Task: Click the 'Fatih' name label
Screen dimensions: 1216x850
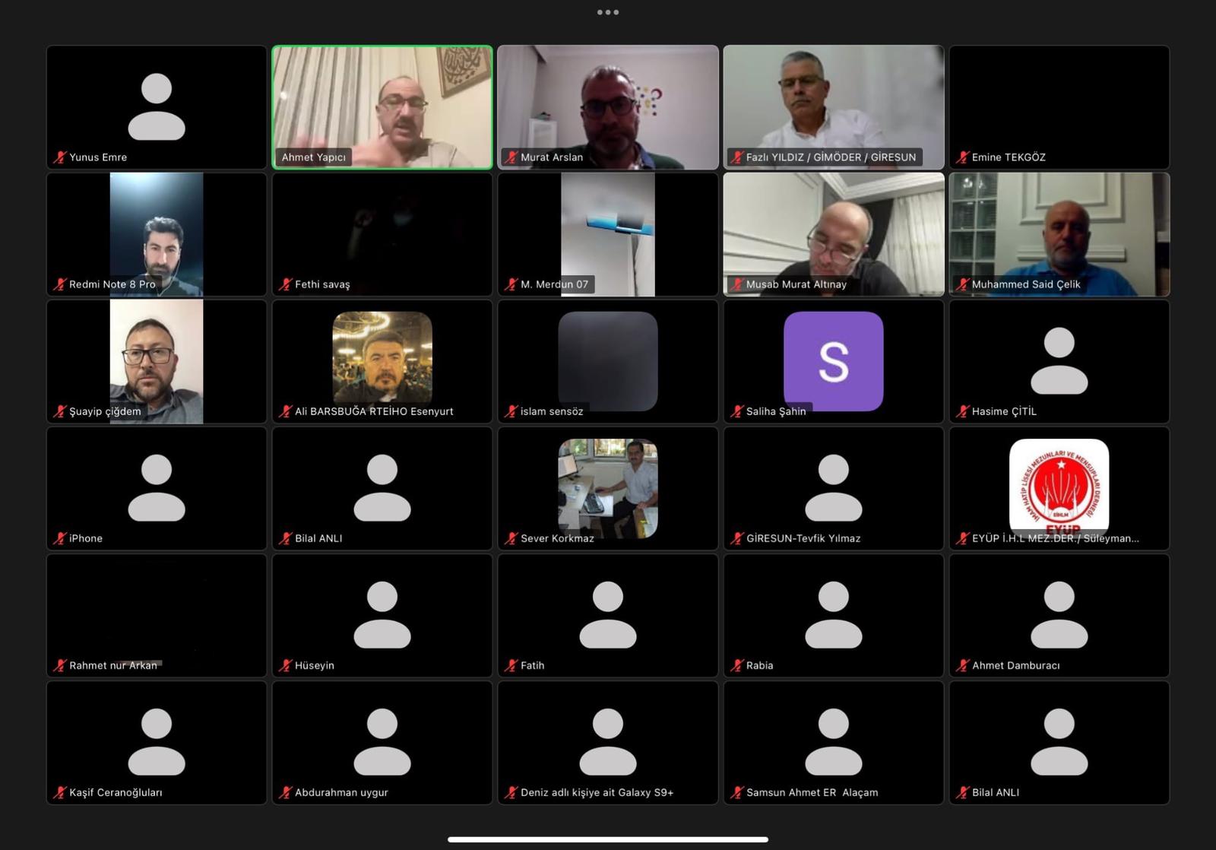Action: tap(532, 665)
